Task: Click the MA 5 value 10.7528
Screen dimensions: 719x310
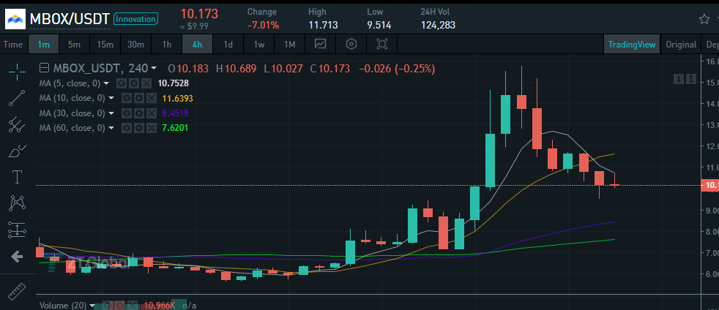Action: click(174, 84)
